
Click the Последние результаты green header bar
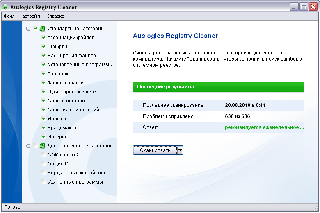(x=218, y=87)
